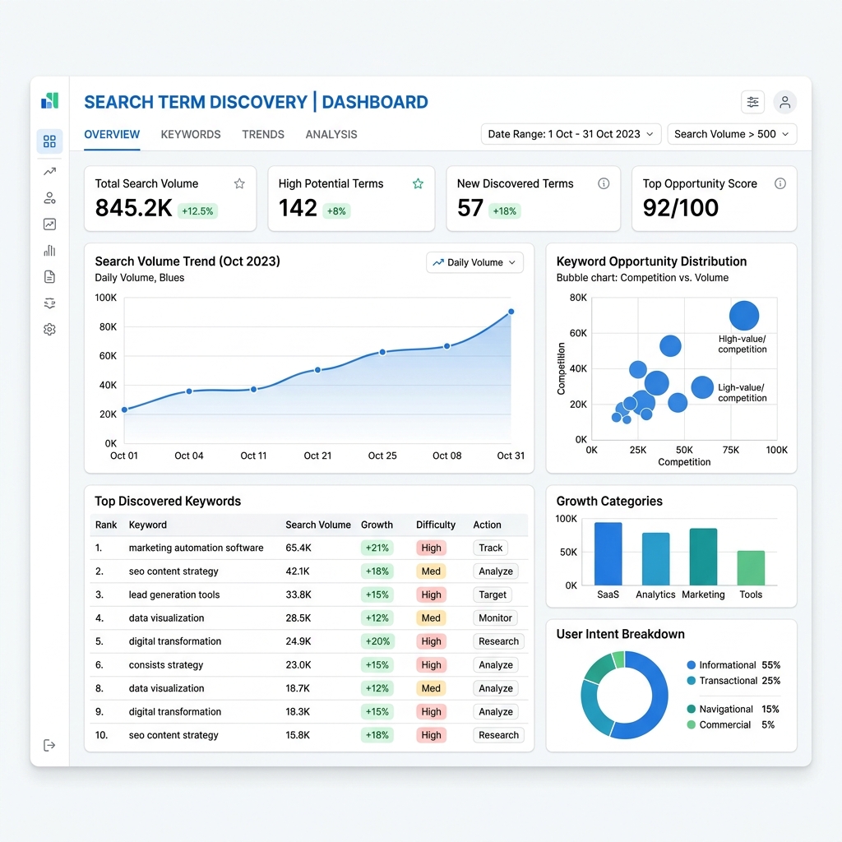Expand the Date Range dropdown

tap(571, 134)
